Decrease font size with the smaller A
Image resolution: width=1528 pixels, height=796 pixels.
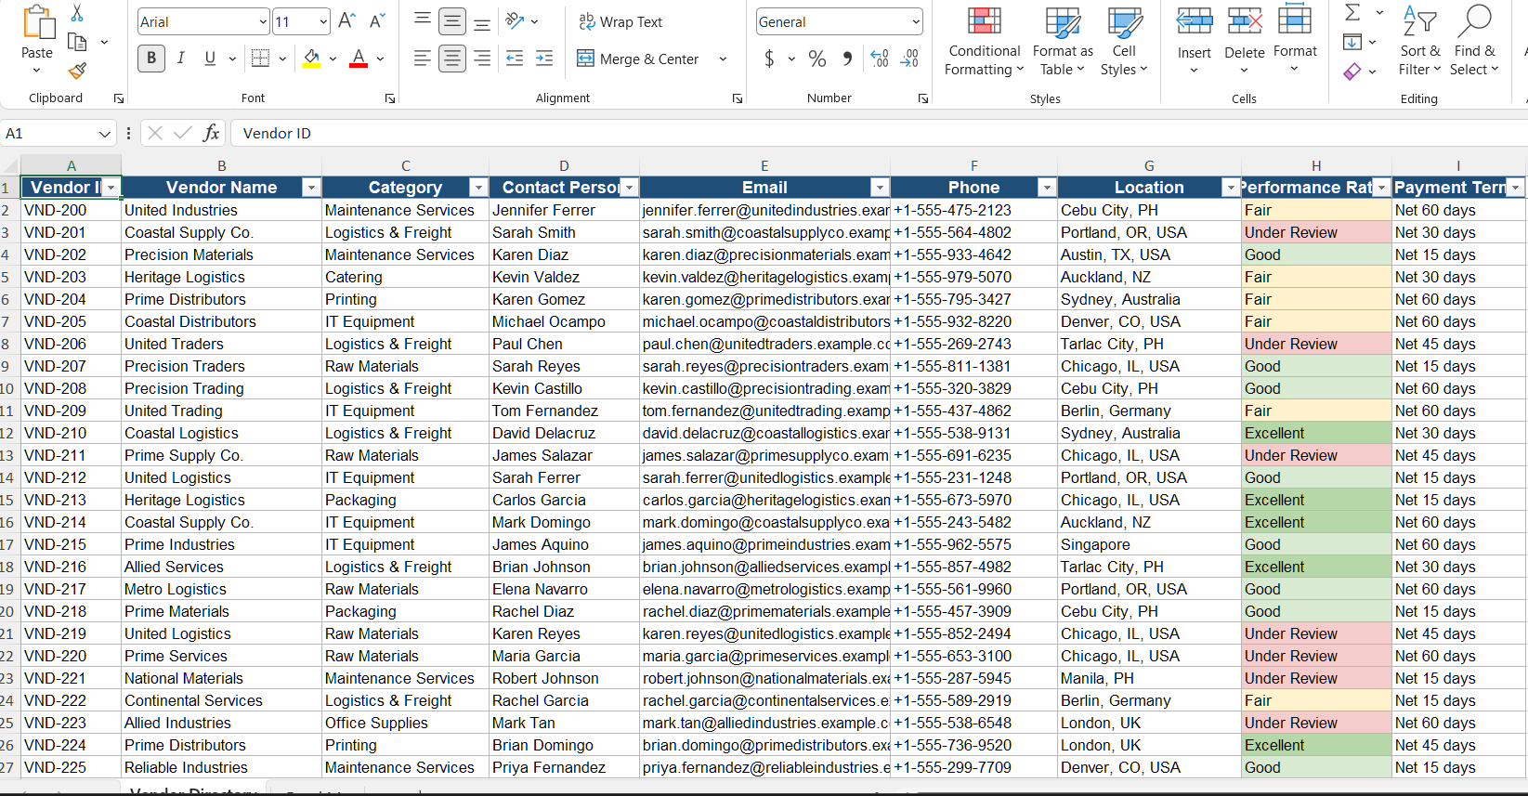pyautogui.click(x=377, y=21)
